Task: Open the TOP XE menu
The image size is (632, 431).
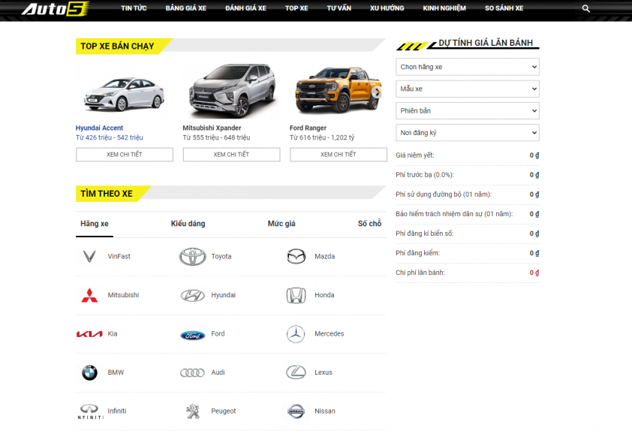Action: 296,8
